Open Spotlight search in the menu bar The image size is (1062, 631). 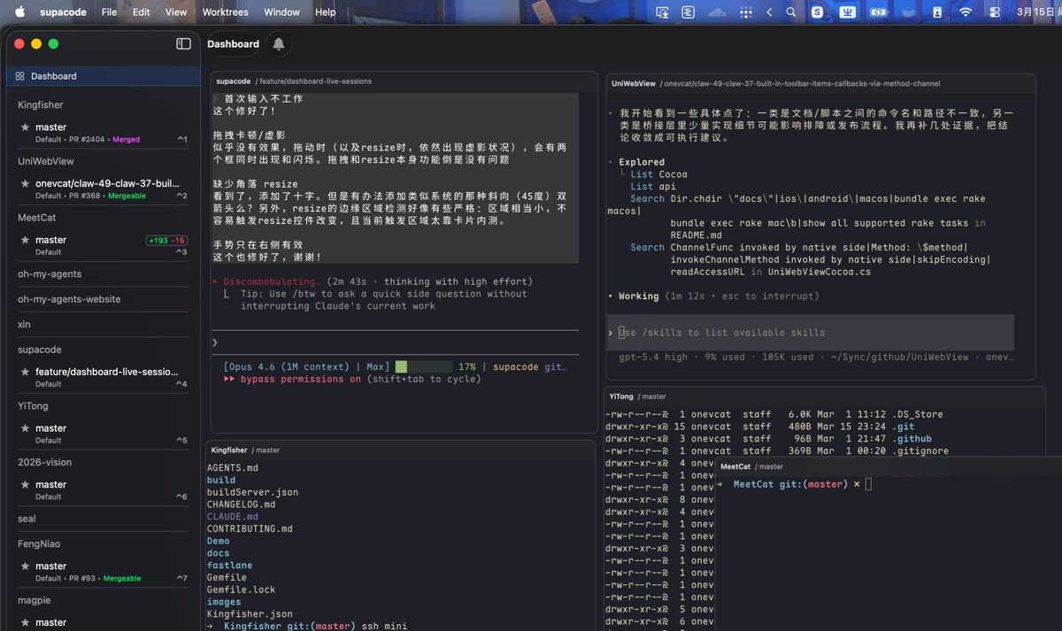791,12
